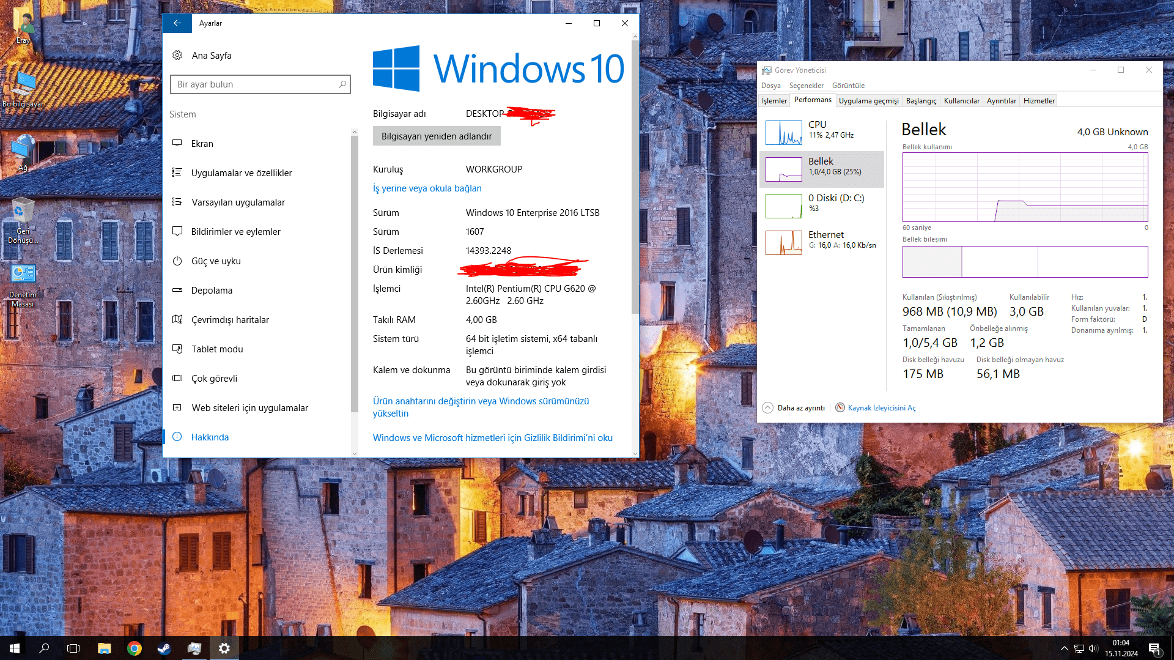Click the settings sidebar scrollbar
1174x660 pixels.
tap(354, 273)
